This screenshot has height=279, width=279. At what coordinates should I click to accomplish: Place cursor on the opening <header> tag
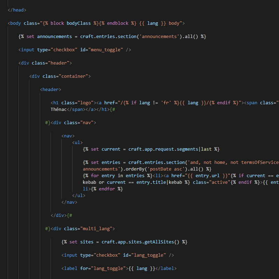[51, 90]
